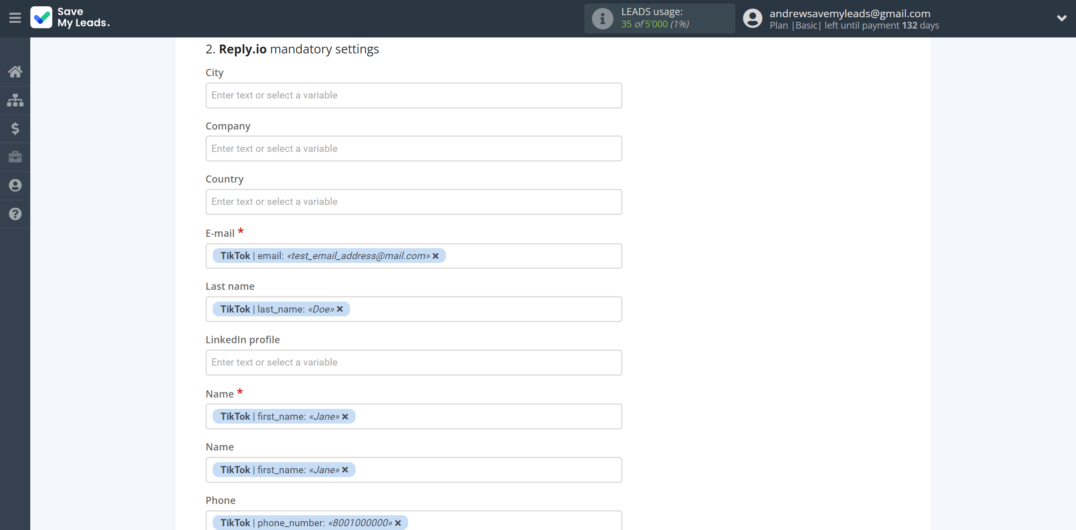Viewport: 1076px width, 530px height.
Task: Open the help question mark icon
Action: pos(15,214)
